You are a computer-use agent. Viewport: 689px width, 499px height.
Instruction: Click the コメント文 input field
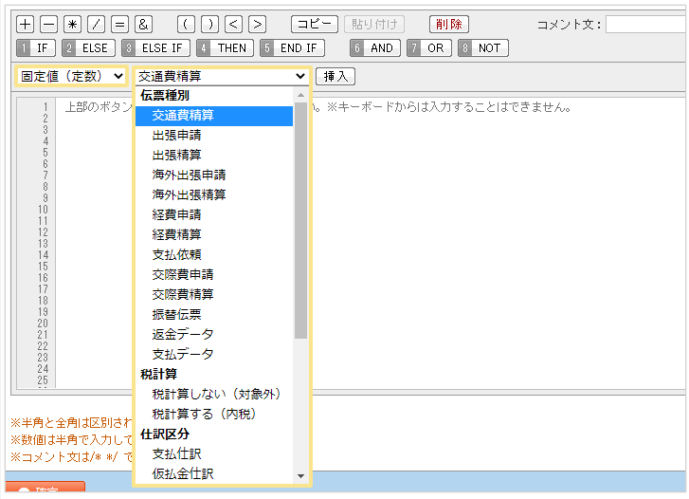[x=646, y=25]
